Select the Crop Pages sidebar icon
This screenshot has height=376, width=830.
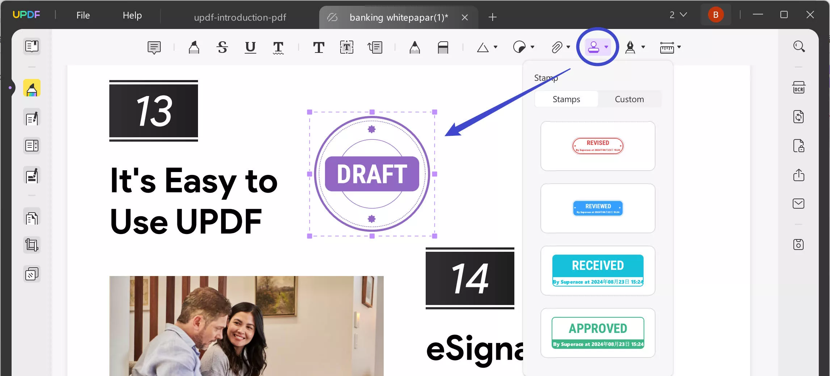pos(32,245)
